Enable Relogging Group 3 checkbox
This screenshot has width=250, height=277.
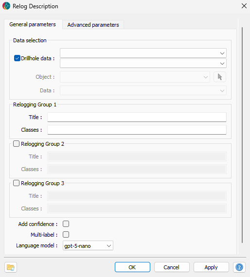point(16,183)
